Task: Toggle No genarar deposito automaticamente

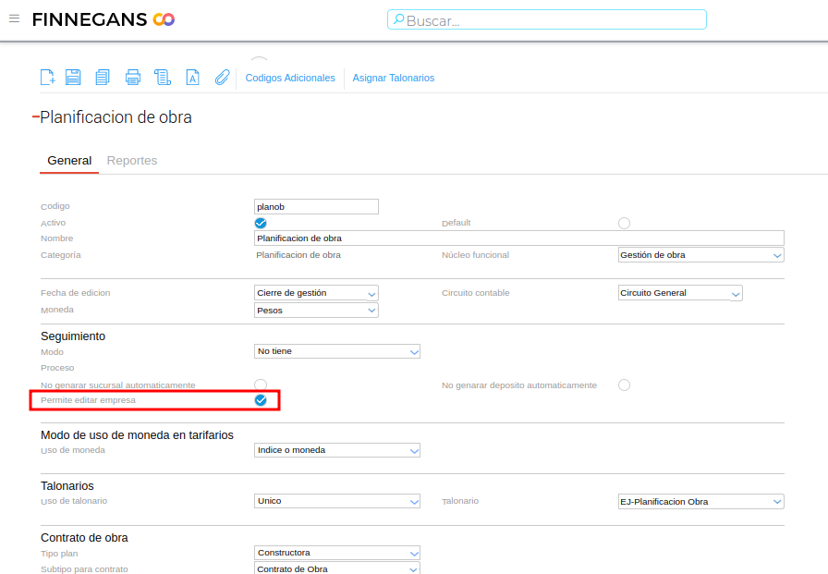Action: (624, 385)
